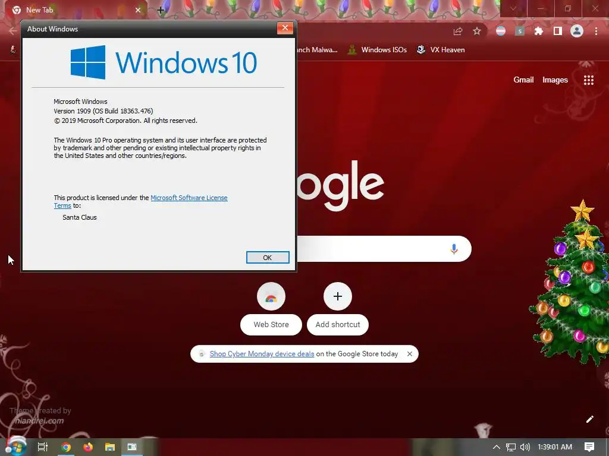Open Gmail from the Google page
Image resolution: width=609 pixels, height=456 pixels.
point(523,80)
